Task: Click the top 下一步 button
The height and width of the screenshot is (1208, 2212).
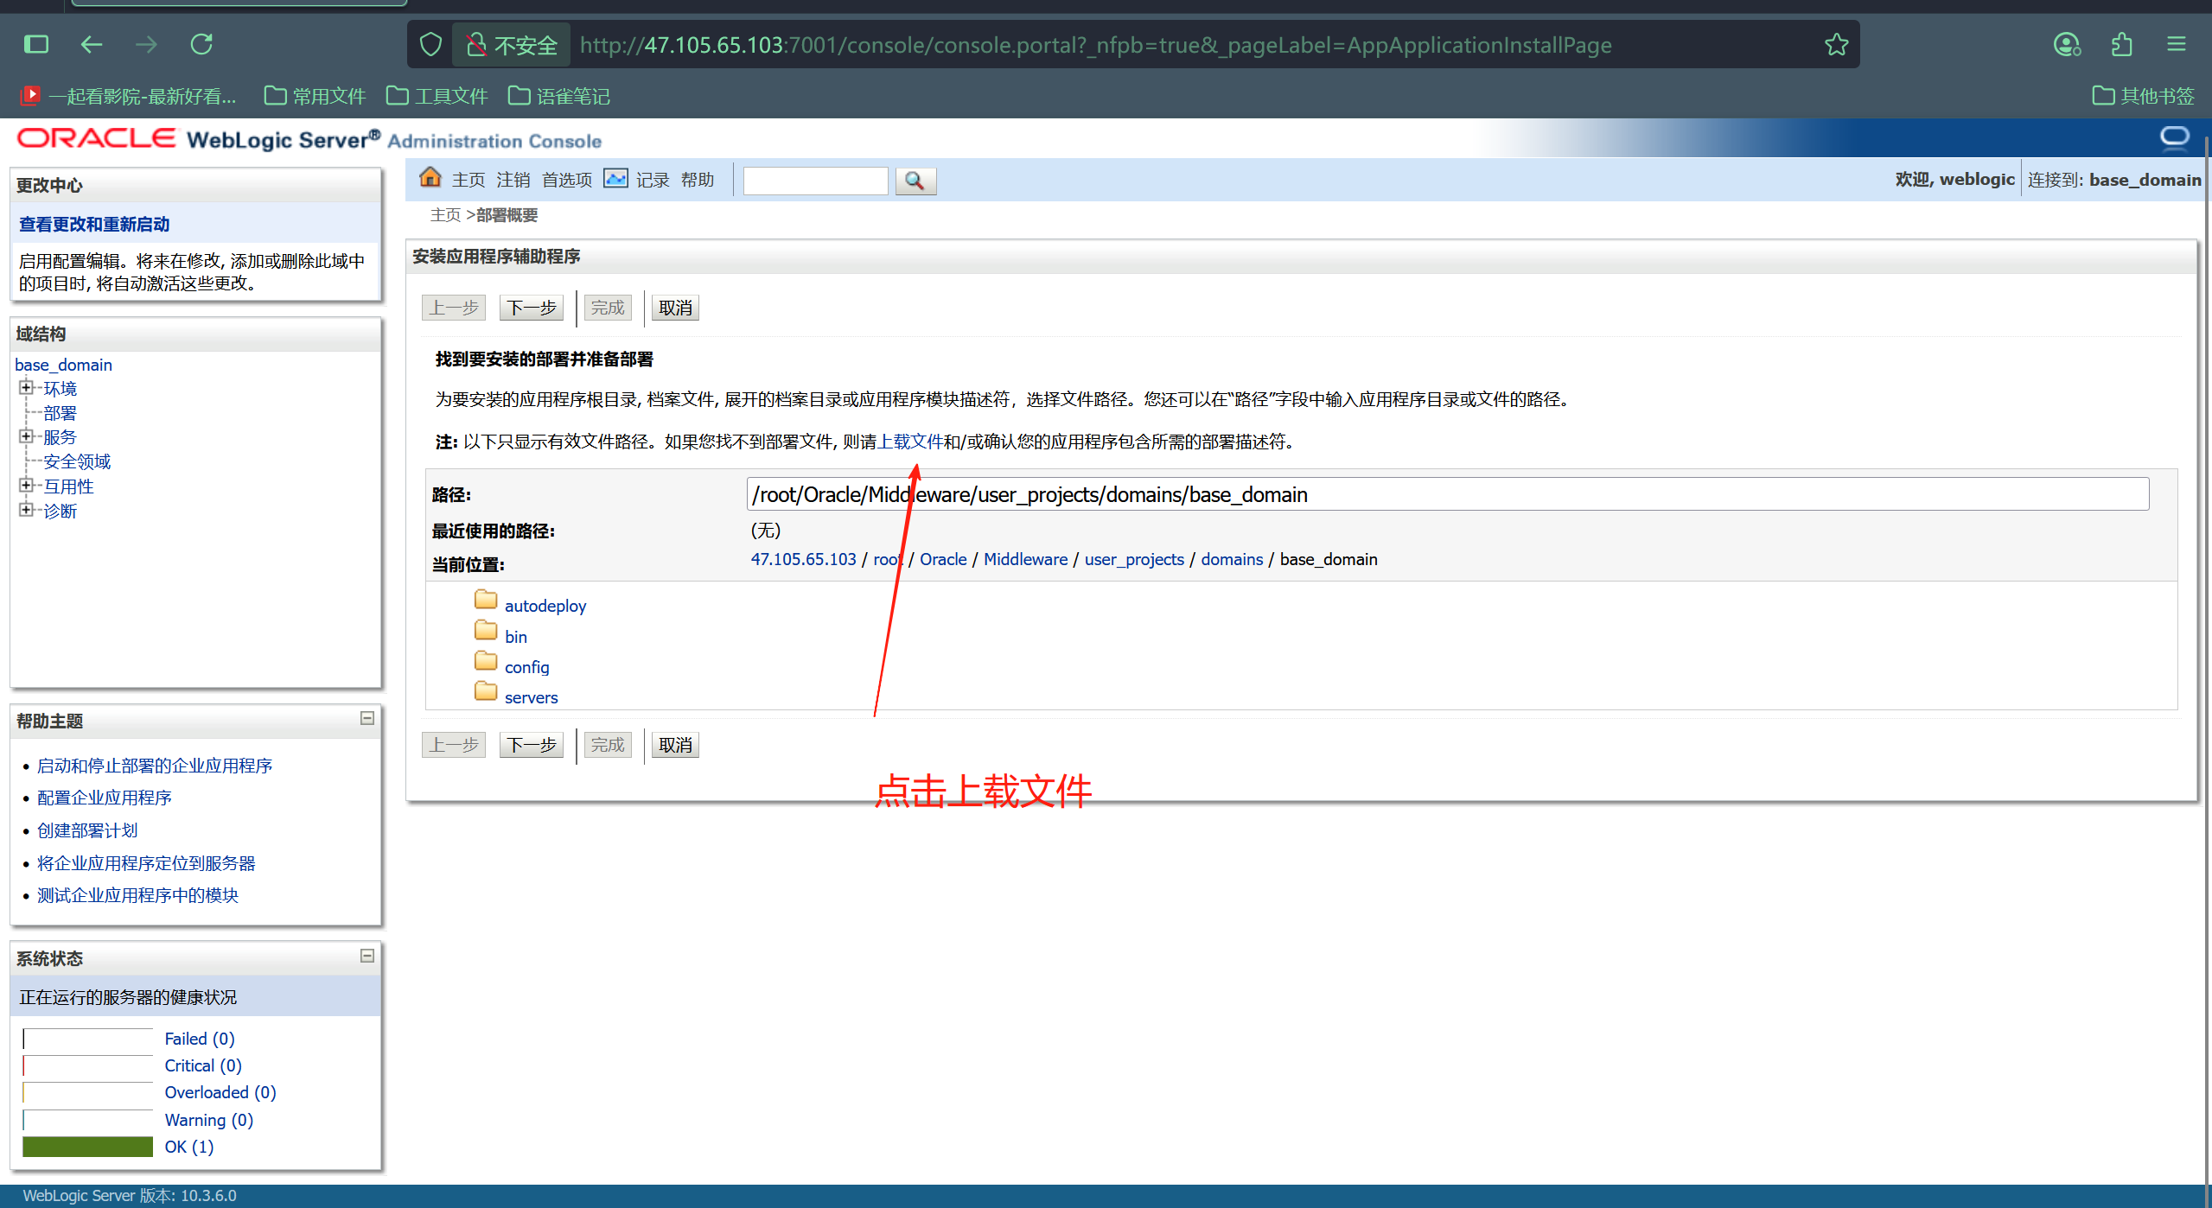Action: (x=532, y=308)
